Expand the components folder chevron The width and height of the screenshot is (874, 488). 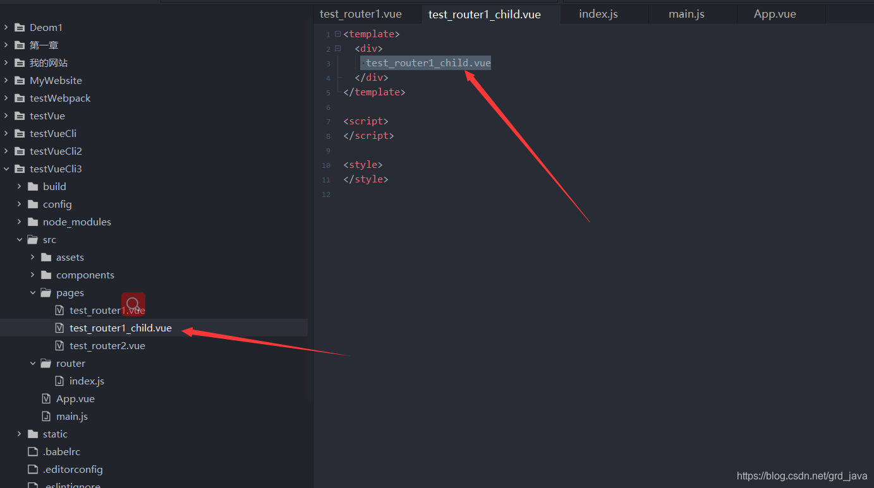[33, 275]
